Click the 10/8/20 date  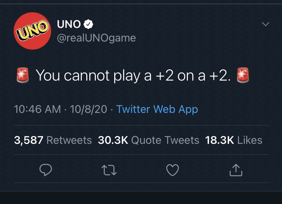pyautogui.click(x=88, y=109)
